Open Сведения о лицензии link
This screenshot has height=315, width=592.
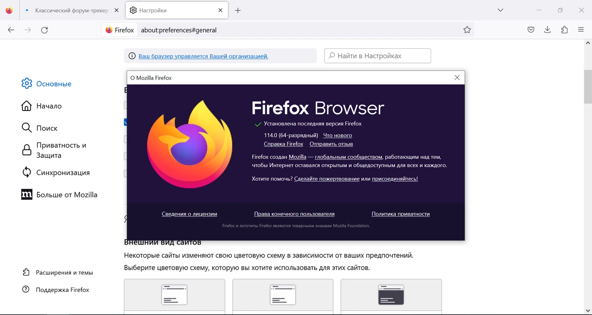click(189, 214)
